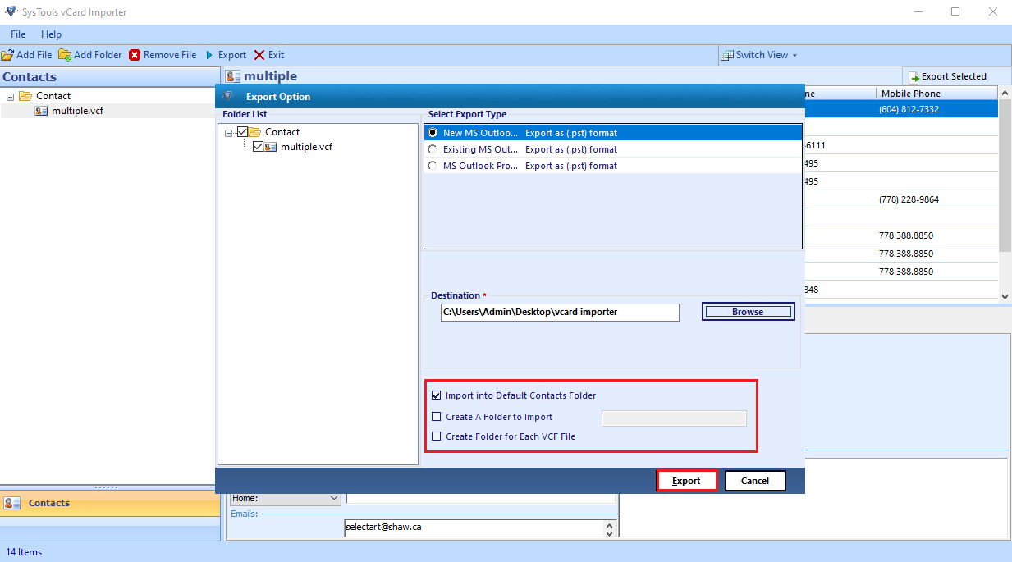Click Export as (.pst) format text for Existing MS Outlook
This screenshot has height=562, width=1012.
click(571, 149)
